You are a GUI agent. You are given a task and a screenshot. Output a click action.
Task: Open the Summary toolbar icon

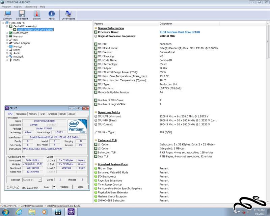(7, 15)
